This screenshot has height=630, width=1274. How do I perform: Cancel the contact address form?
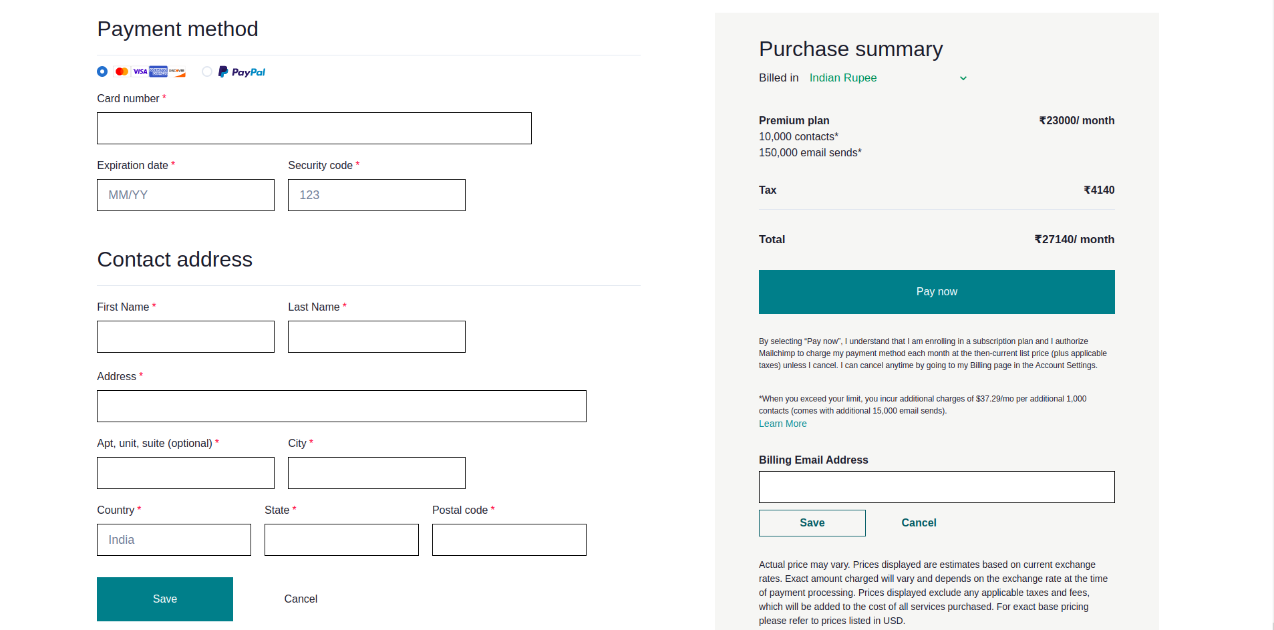tap(301, 599)
